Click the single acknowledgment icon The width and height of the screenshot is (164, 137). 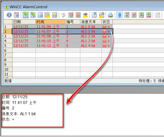71,15
